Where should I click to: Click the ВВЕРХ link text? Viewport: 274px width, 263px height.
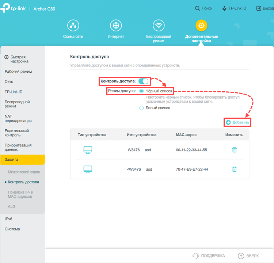pos(252,256)
